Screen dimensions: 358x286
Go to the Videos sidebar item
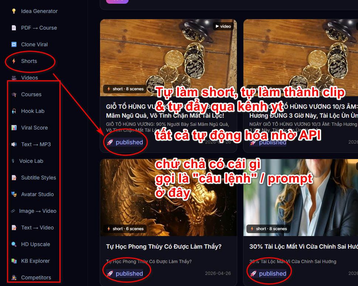click(x=30, y=78)
